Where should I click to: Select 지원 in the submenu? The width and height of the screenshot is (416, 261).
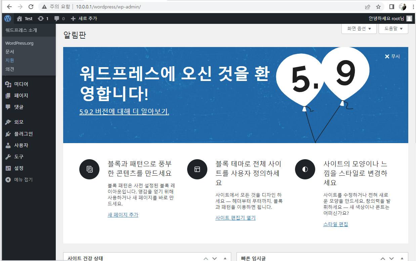[x=10, y=60]
